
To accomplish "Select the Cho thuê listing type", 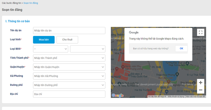I will click(x=67, y=40).
